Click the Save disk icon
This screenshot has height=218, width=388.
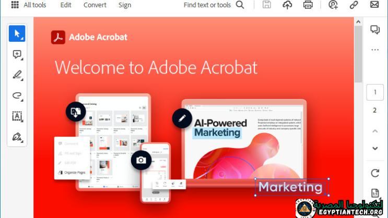pos(267,5)
